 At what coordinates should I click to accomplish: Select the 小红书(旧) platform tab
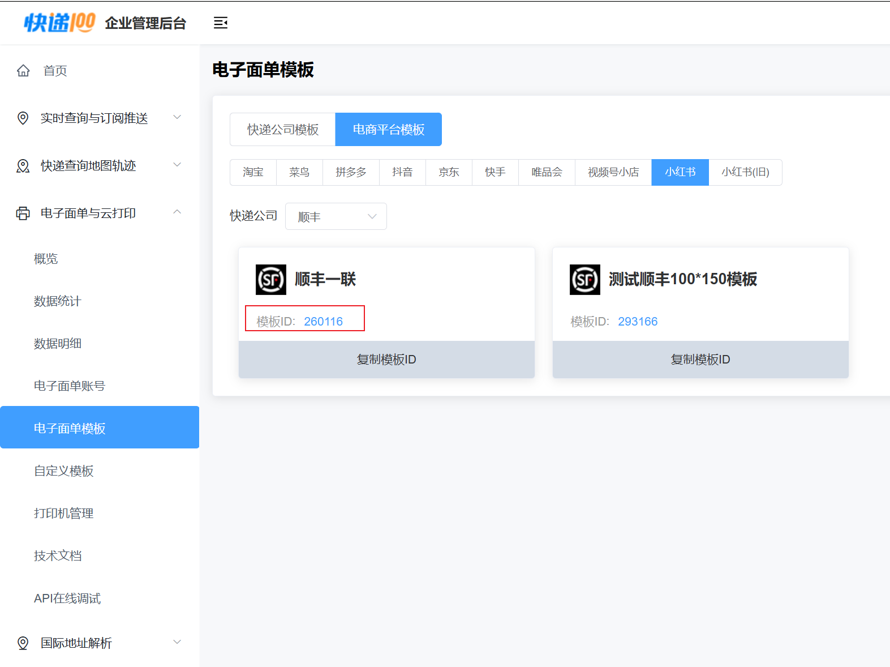(745, 172)
